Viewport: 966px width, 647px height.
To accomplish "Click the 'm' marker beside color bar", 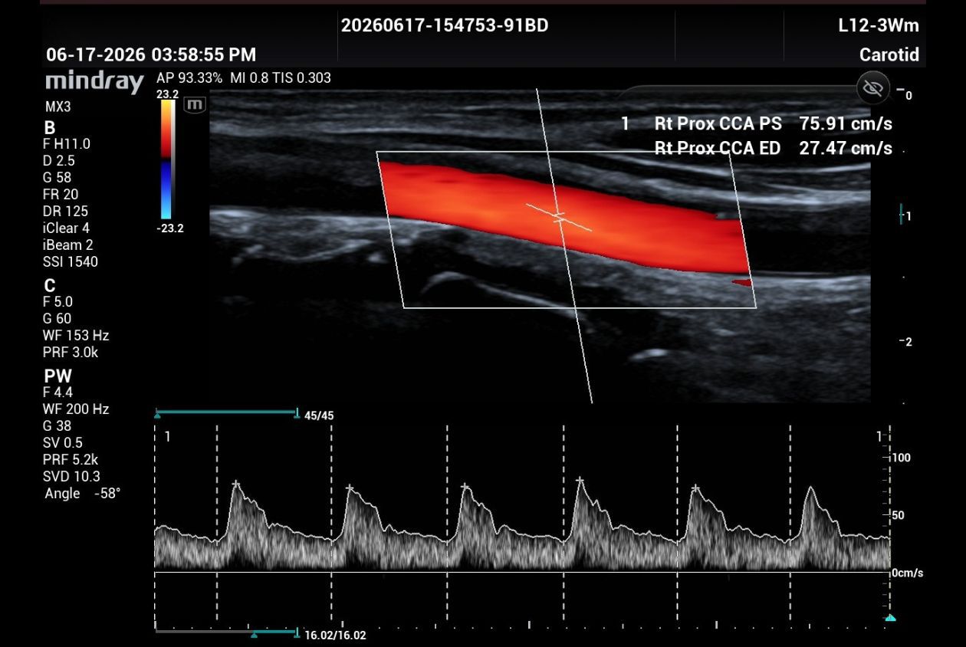I will click(195, 104).
